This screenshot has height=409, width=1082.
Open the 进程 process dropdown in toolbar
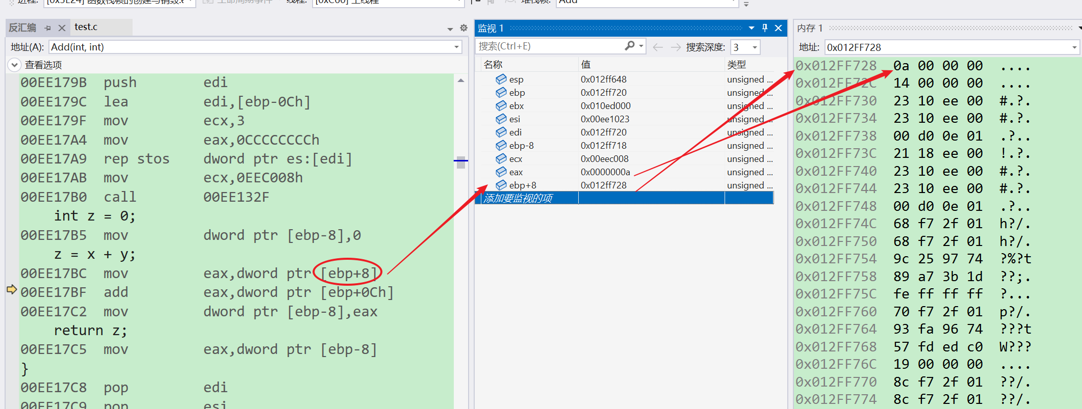tap(190, 2)
